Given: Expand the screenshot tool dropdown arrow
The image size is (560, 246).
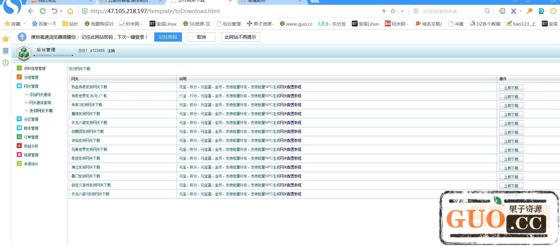Looking at the screenshot, I should [520, 11].
